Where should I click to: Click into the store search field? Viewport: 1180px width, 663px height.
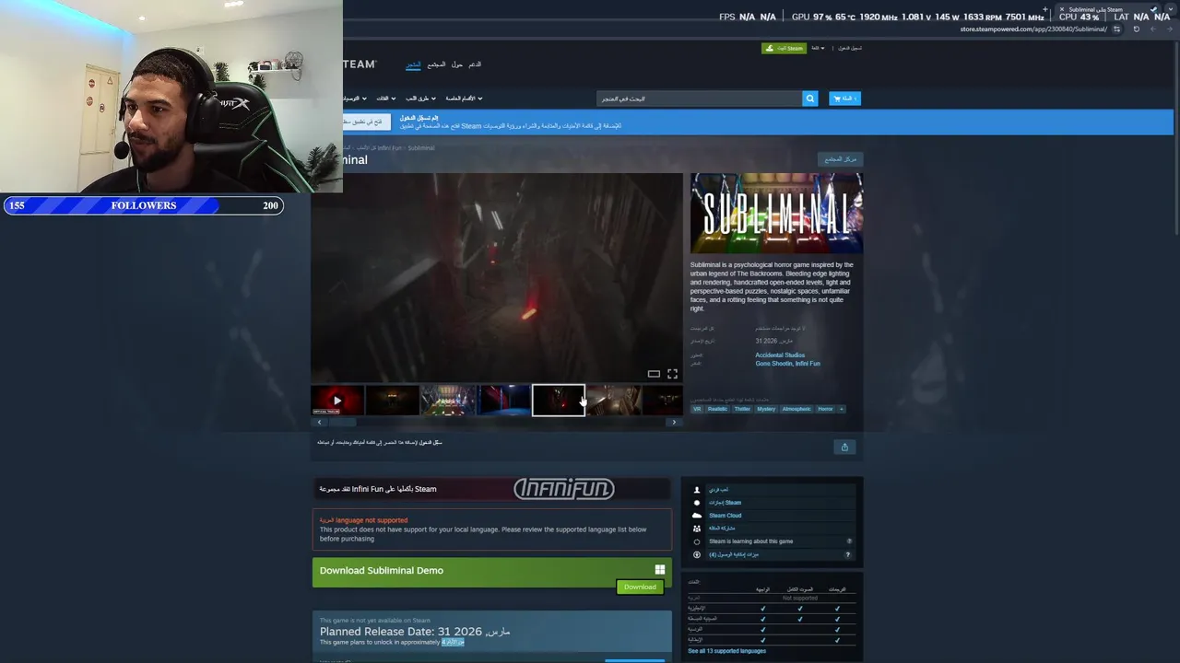click(699, 99)
